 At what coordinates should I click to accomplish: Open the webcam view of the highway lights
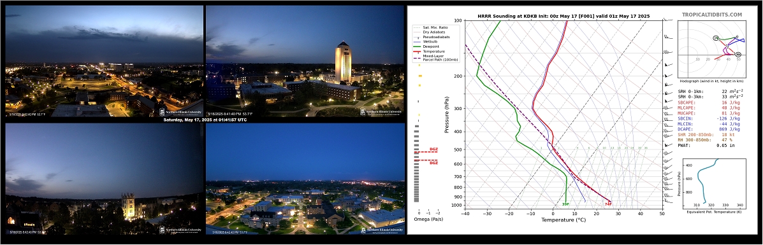click(x=104, y=60)
